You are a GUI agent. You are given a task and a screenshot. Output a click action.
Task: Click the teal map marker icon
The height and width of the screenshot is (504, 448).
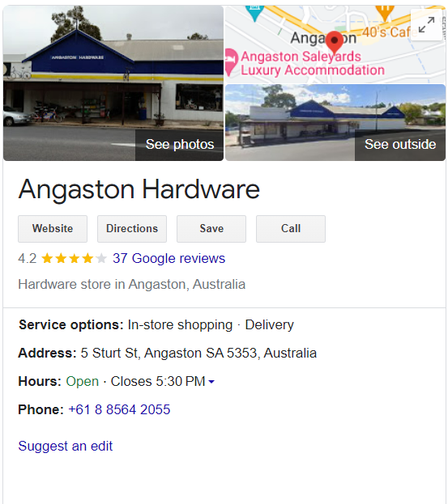(254, 13)
